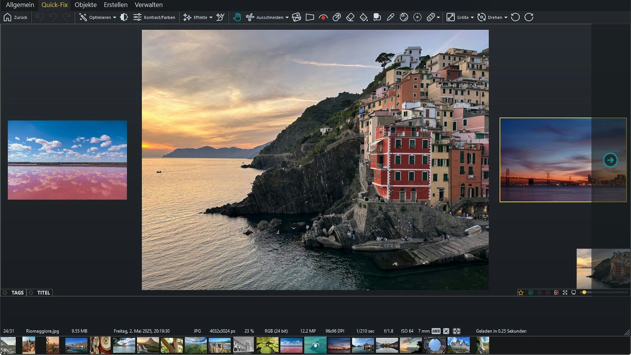
Task: Pick the eraser tool
Action: [350, 17]
